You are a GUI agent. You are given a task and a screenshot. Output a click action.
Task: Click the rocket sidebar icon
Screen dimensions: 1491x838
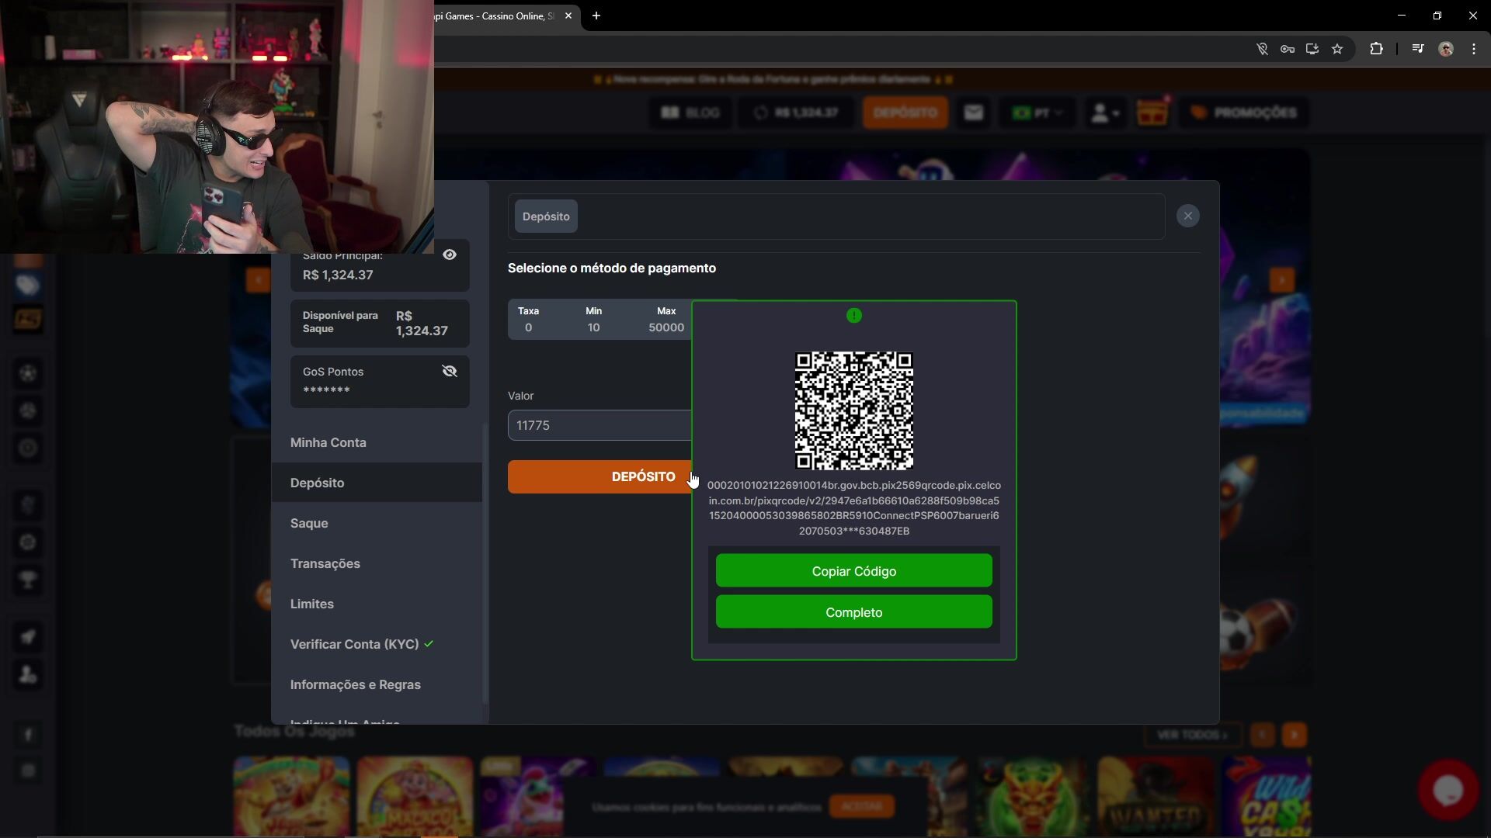tap(28, 637)
